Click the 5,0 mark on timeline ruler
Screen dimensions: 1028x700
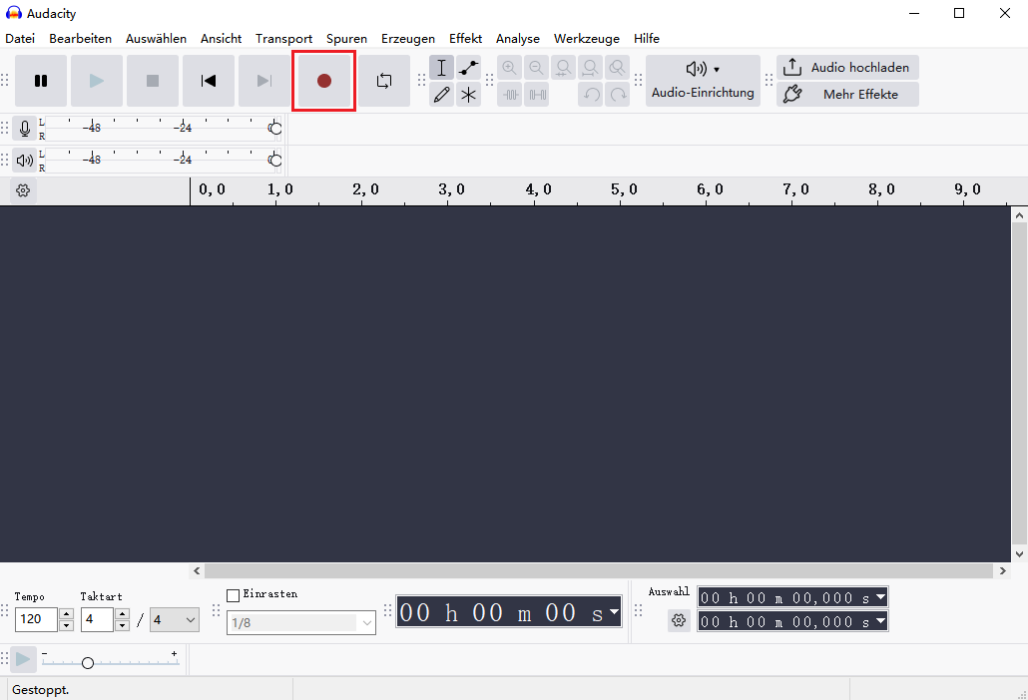(x=624, y=189)
